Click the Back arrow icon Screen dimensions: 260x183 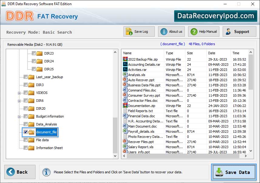point(10,172)
